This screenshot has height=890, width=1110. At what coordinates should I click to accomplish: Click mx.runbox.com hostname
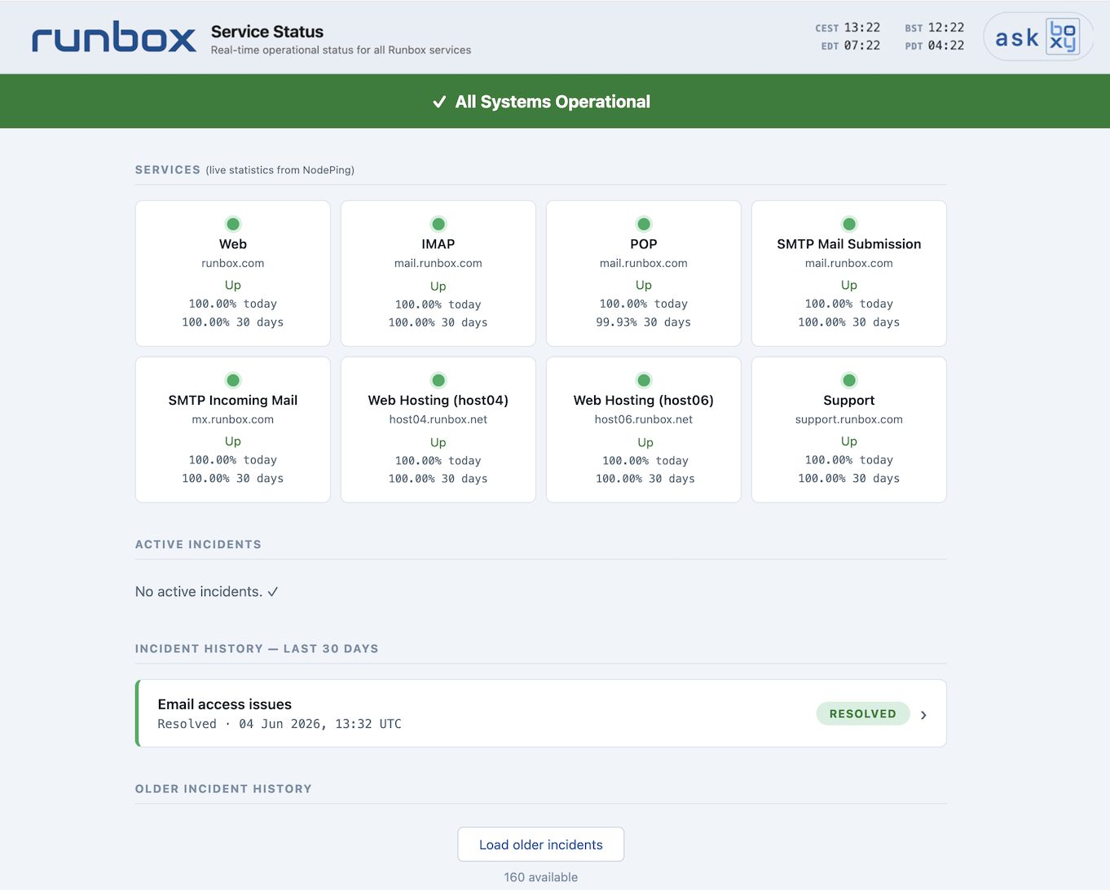coord(233,419)
